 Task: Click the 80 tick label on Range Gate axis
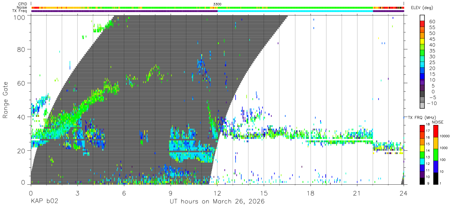[x=22, y=49]
